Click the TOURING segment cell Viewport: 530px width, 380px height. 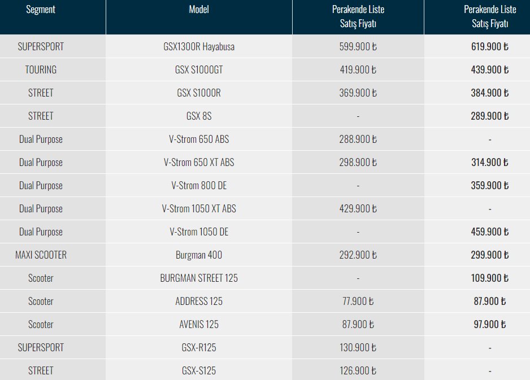(41, 69)
